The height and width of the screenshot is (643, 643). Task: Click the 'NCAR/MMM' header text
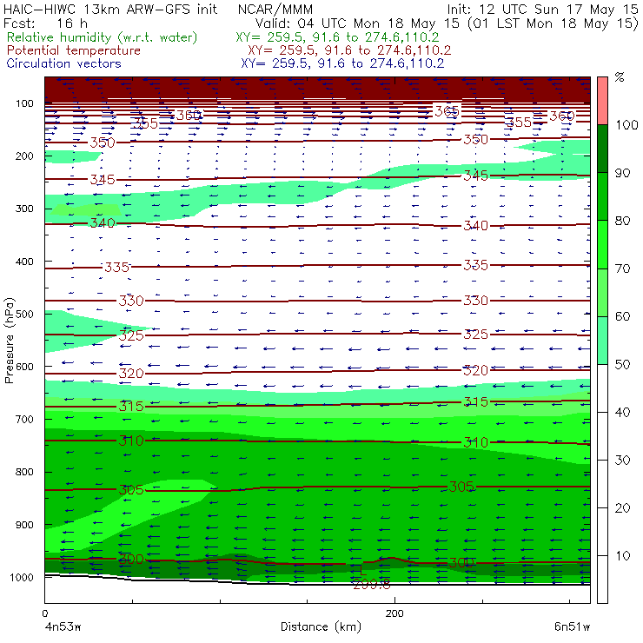coord(275,10)
